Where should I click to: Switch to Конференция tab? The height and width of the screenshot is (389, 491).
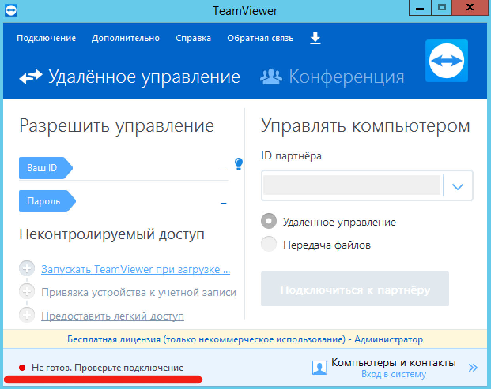[x=332, y=77]
